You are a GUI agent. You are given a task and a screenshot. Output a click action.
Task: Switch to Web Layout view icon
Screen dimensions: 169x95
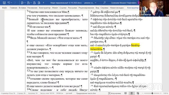138,93
